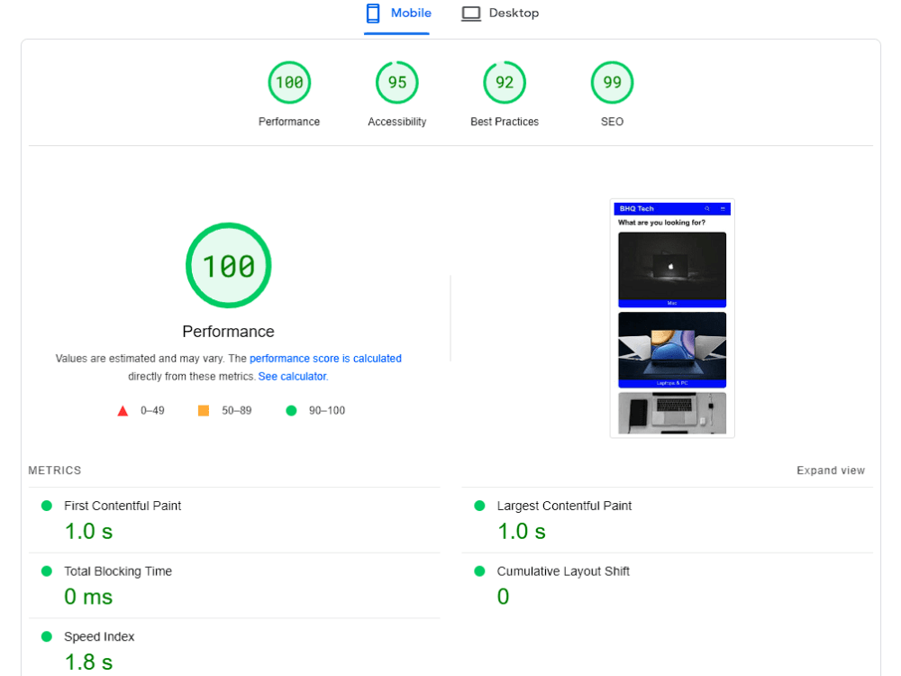
Task: Click the 0–49 legend range text
Action: click(x=152, y=411)
